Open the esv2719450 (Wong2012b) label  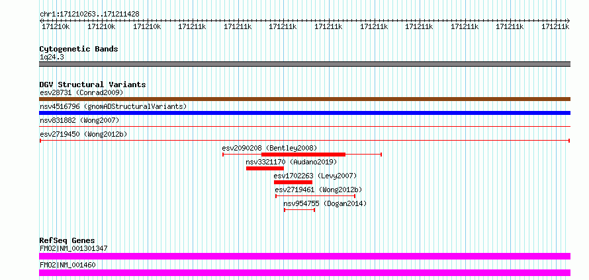tap(84, 134)
